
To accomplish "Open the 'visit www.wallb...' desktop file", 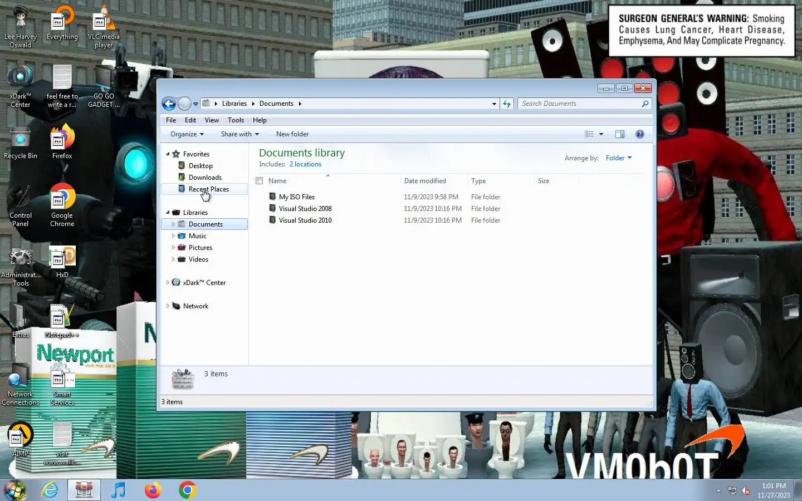I will tap(62, 444).
